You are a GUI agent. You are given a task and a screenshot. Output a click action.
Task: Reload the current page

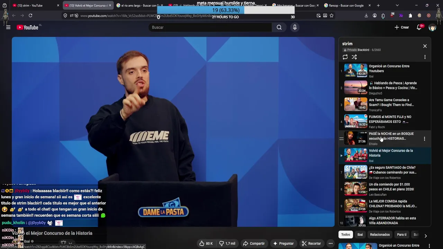[30, 16]
